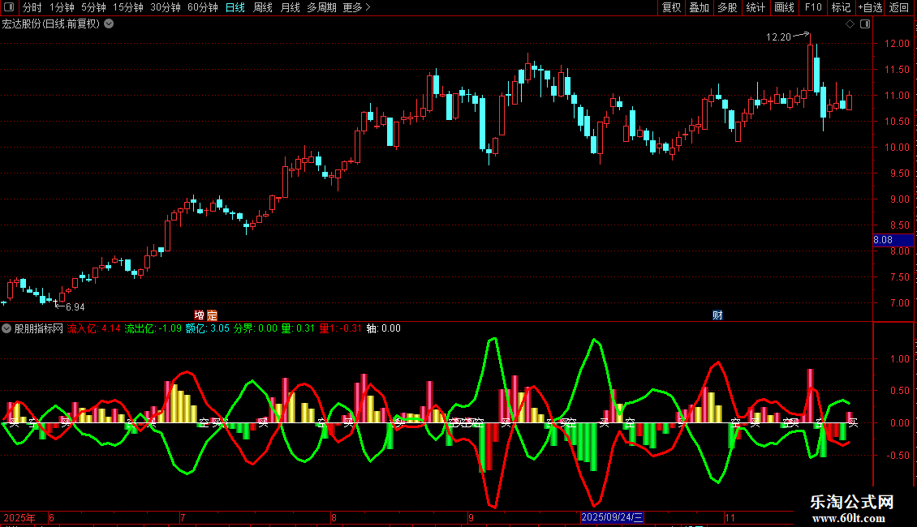Toggle the right side panel icon
917x527 pixels.
(865, 24)
